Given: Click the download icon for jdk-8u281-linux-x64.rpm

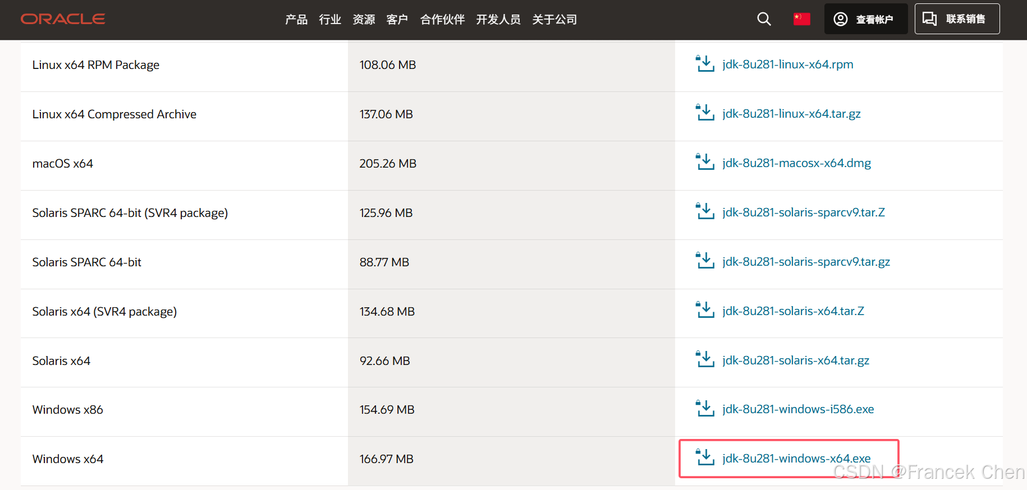Looking at the screenshot, I should 705,64.
